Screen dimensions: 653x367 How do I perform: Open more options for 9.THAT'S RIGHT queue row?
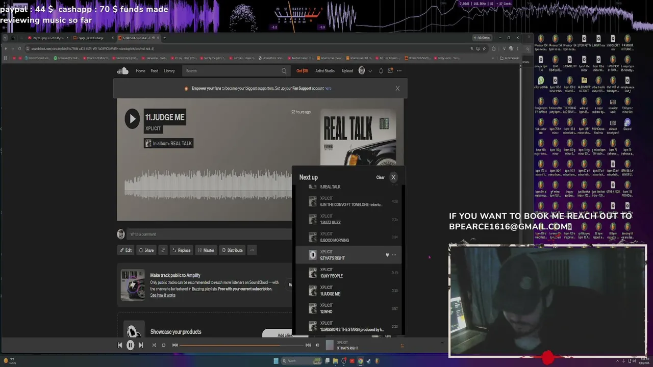(394, 255)
